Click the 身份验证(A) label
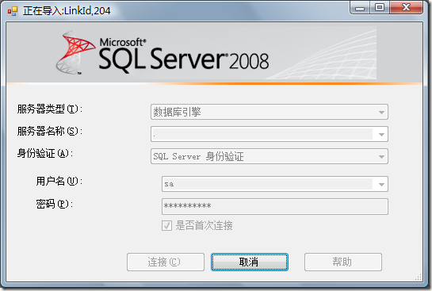Image resolution: width=432 pixels, height=291 pixels. coord(45,154)
